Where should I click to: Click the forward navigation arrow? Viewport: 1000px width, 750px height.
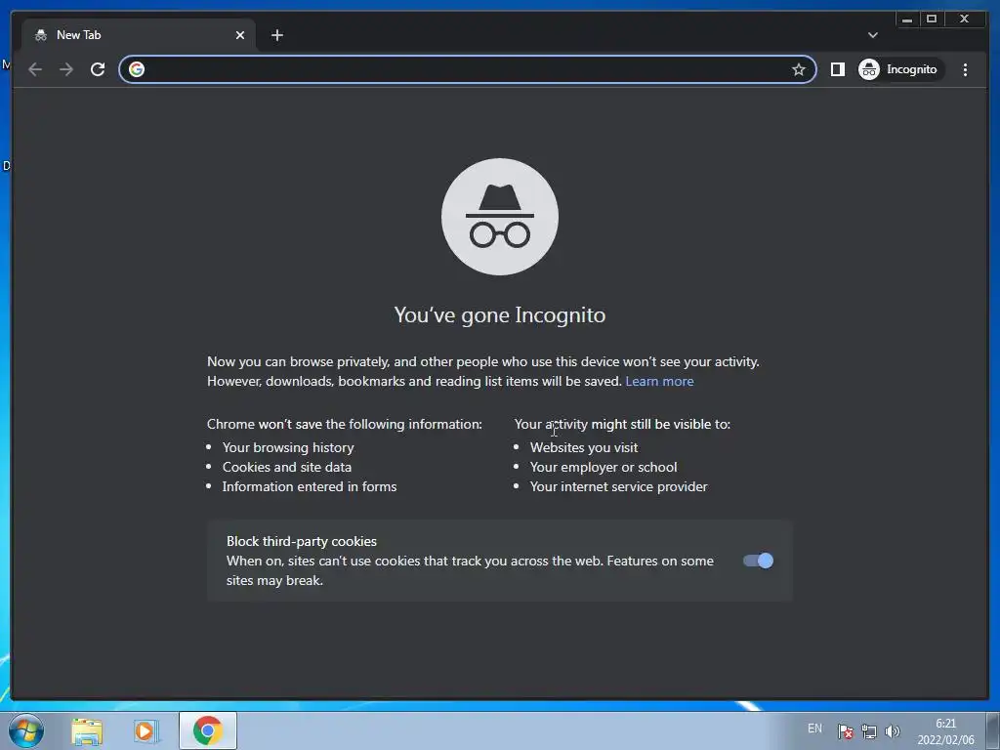66,69
